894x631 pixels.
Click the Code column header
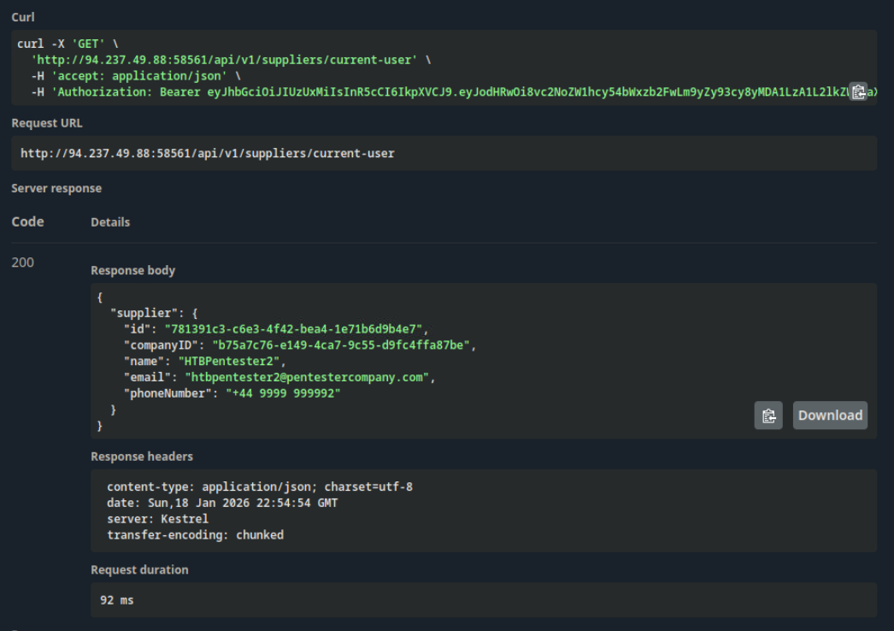(x=27, y=221)
